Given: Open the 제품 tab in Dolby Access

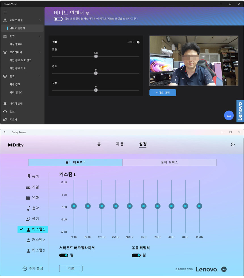Looking at the screenshot, I should 120,144.
